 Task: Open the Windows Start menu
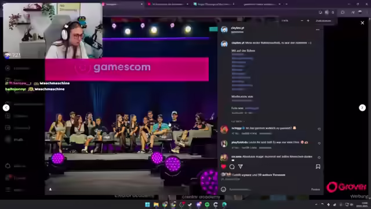point(147,204)
